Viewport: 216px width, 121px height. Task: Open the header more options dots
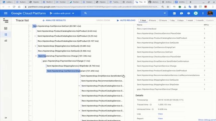pos(203,13)
